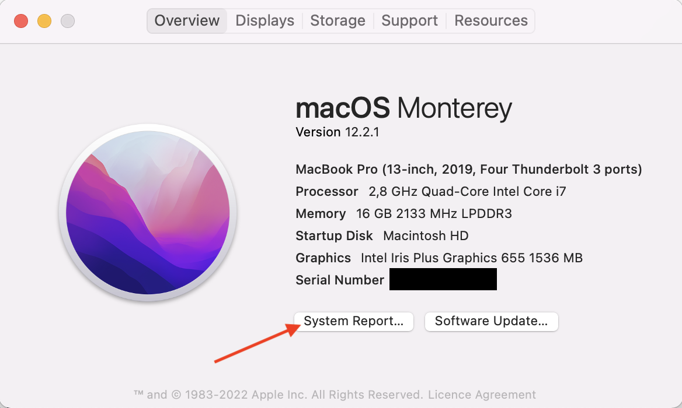Check for Software Update
Screen dimensions: 682x408
pos(491,321)
